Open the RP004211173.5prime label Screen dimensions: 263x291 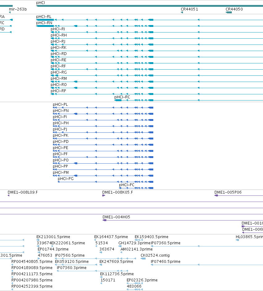32,274
